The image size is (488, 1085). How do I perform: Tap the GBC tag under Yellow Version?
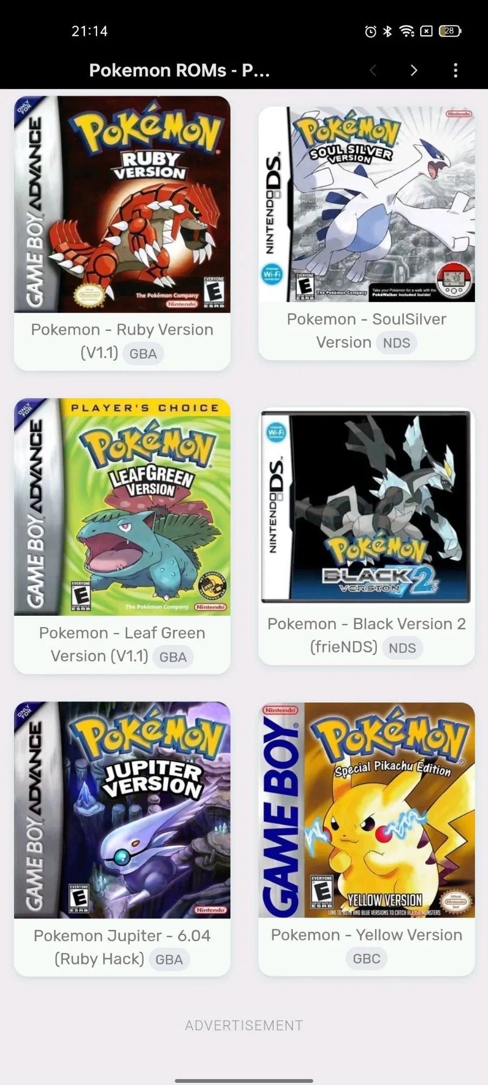(x=367, y=959)
